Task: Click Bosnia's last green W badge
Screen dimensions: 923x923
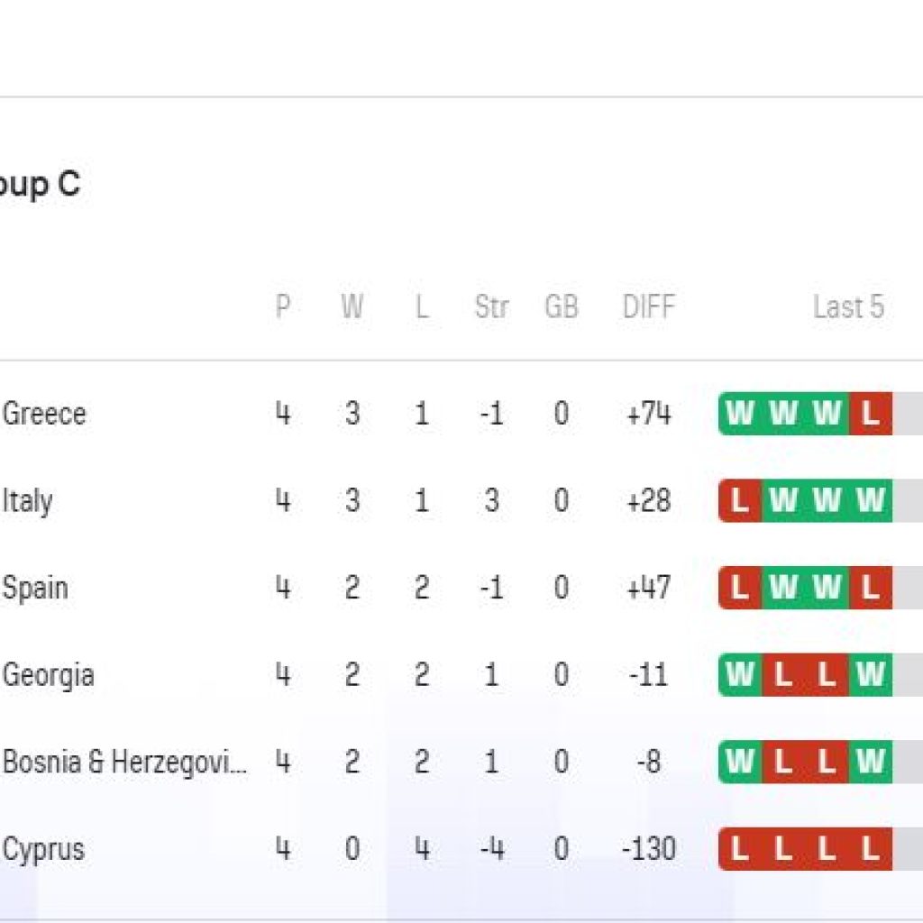Action: coord(870,763)
